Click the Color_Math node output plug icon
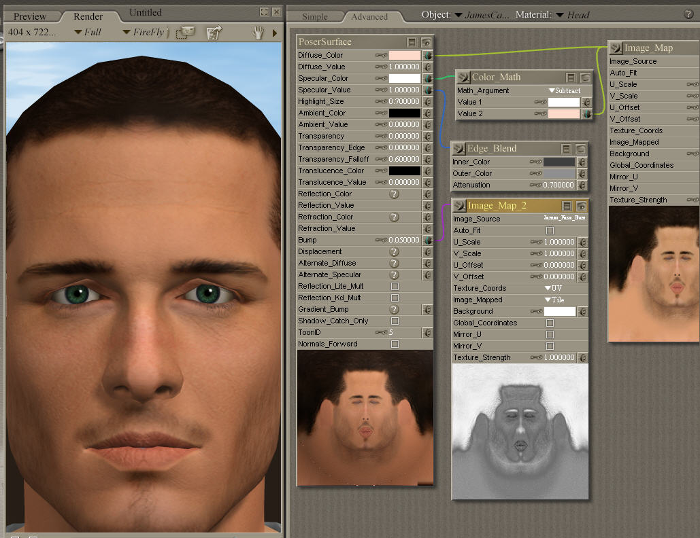Viewport: 700px width, 538px height. pos(462,77)
